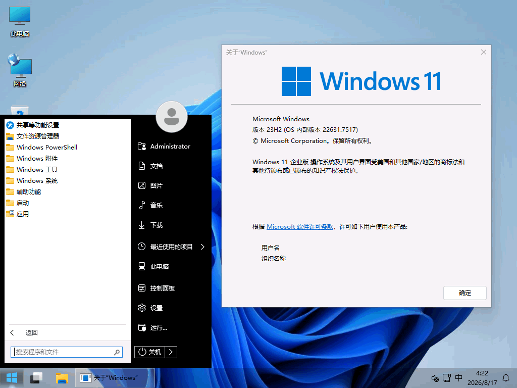This screenshot has width=517, height=388.
Task: Expand the Windows 附件 folder
Action: 68,159
